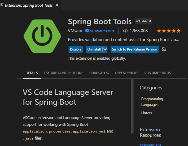Uninstall the Spring Boot Tools extension
188x146 pixels.
pos(94,49)
